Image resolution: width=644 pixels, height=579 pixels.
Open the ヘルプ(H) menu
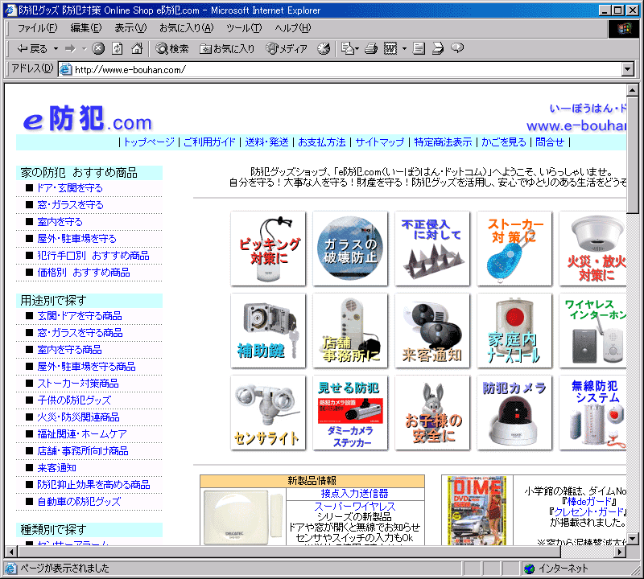292,28
